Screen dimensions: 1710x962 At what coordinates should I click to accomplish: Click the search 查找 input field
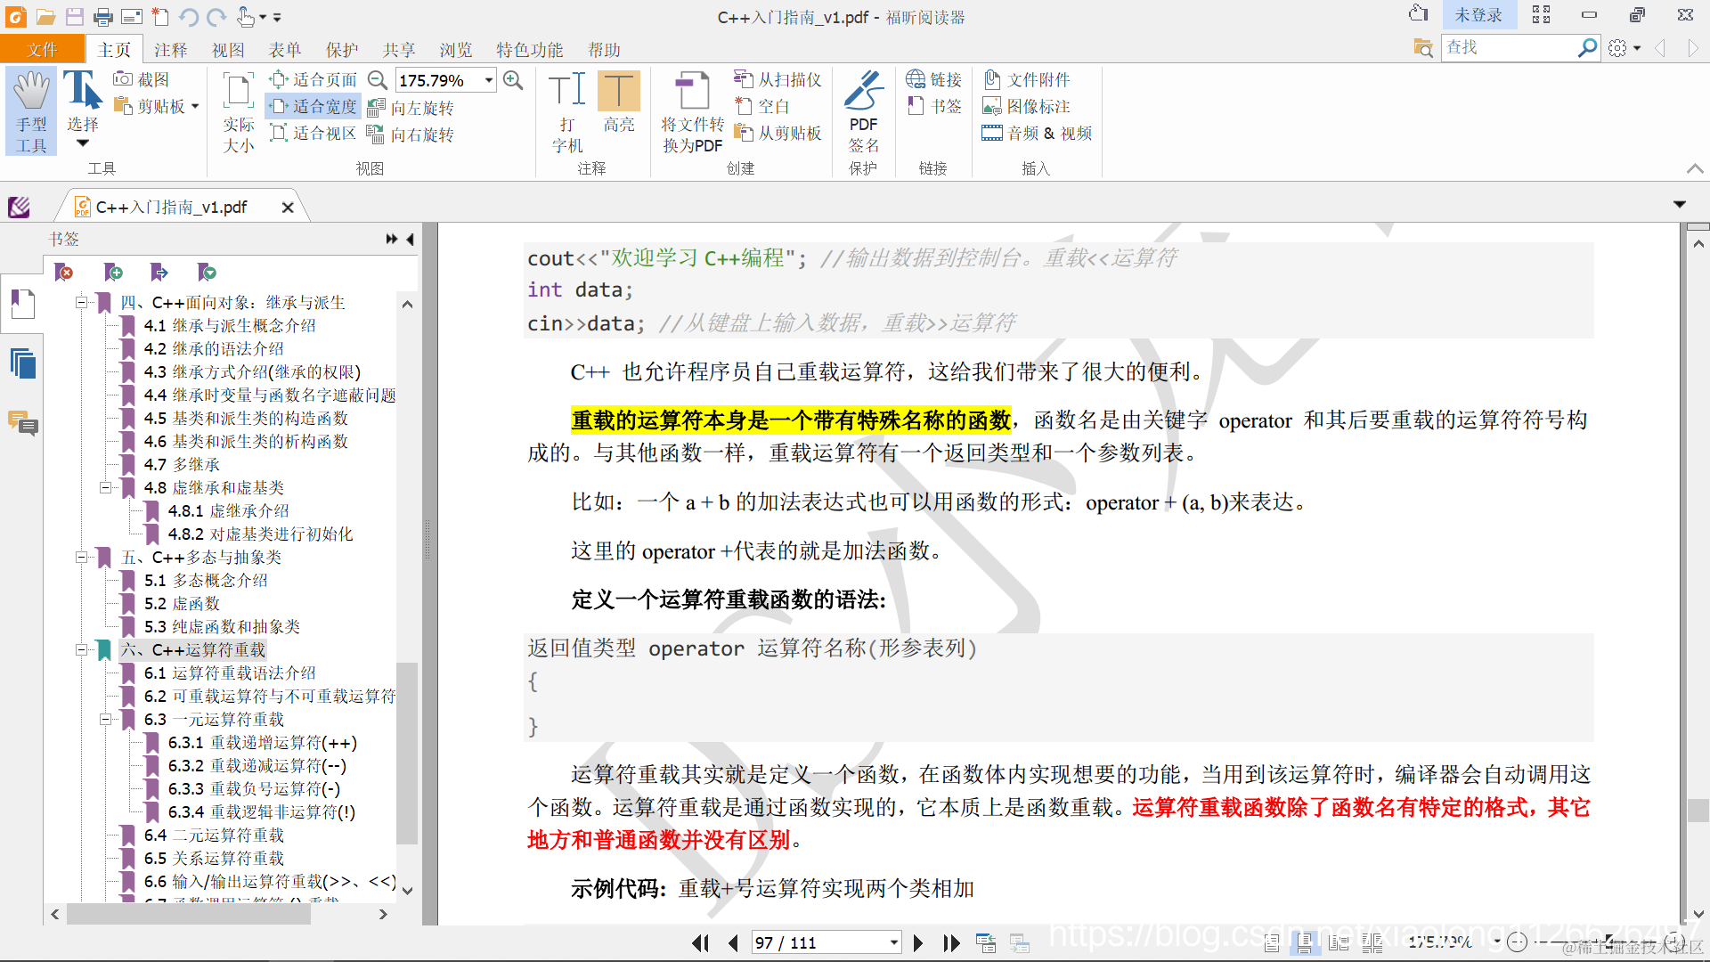1507,48
